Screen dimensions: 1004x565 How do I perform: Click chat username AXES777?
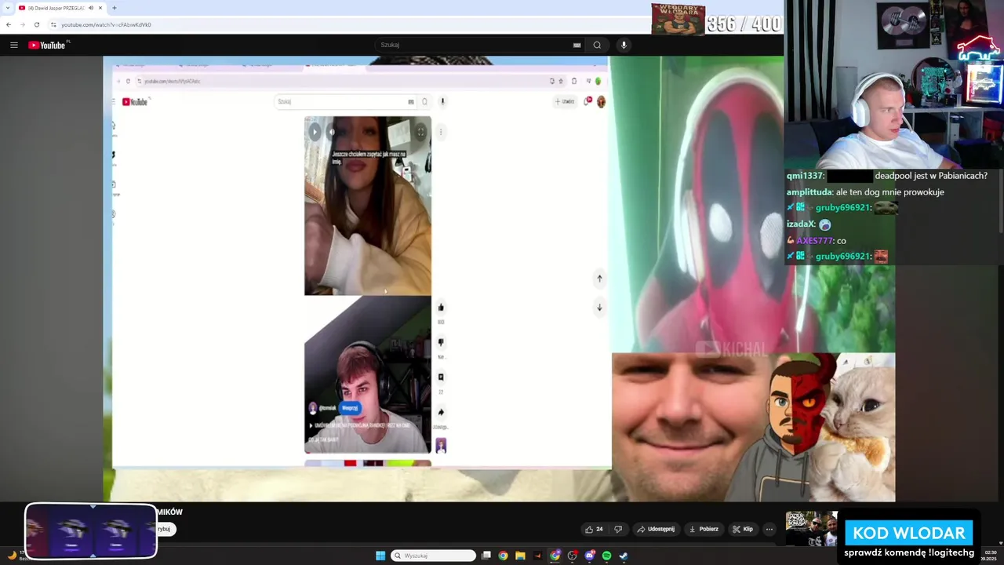814,241
